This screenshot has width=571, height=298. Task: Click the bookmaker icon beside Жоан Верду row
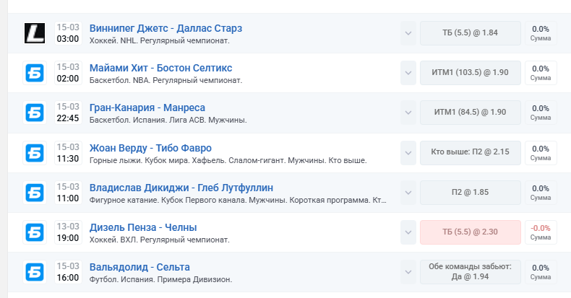(x=35, y=152)
